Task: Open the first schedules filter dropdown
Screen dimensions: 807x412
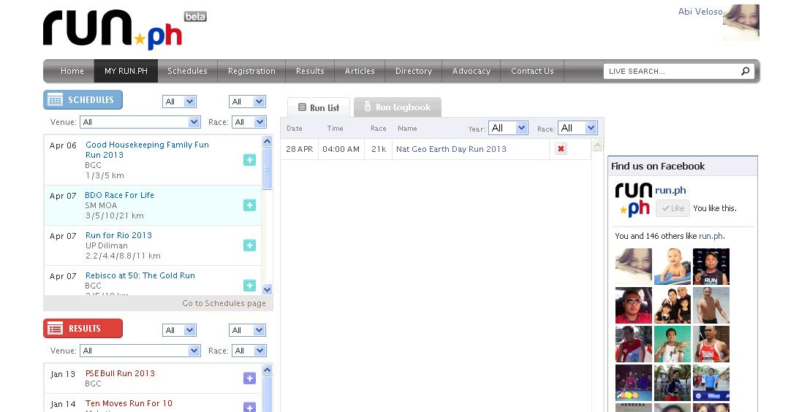Action: pos(179,102)
